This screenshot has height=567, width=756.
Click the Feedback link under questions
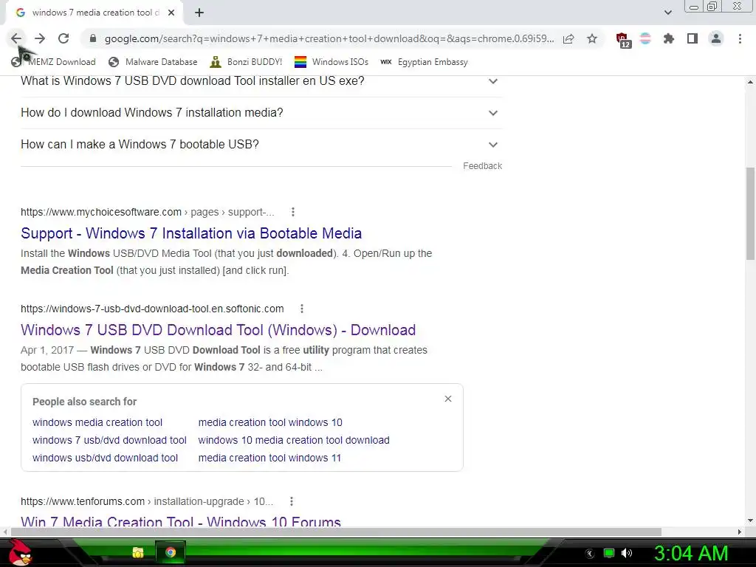pos(483,166)
